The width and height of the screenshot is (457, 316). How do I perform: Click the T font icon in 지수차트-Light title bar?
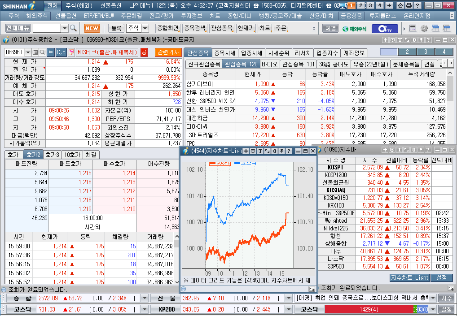point(260,151)
